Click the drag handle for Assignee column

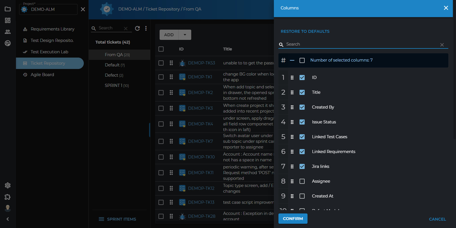[292, 181]
